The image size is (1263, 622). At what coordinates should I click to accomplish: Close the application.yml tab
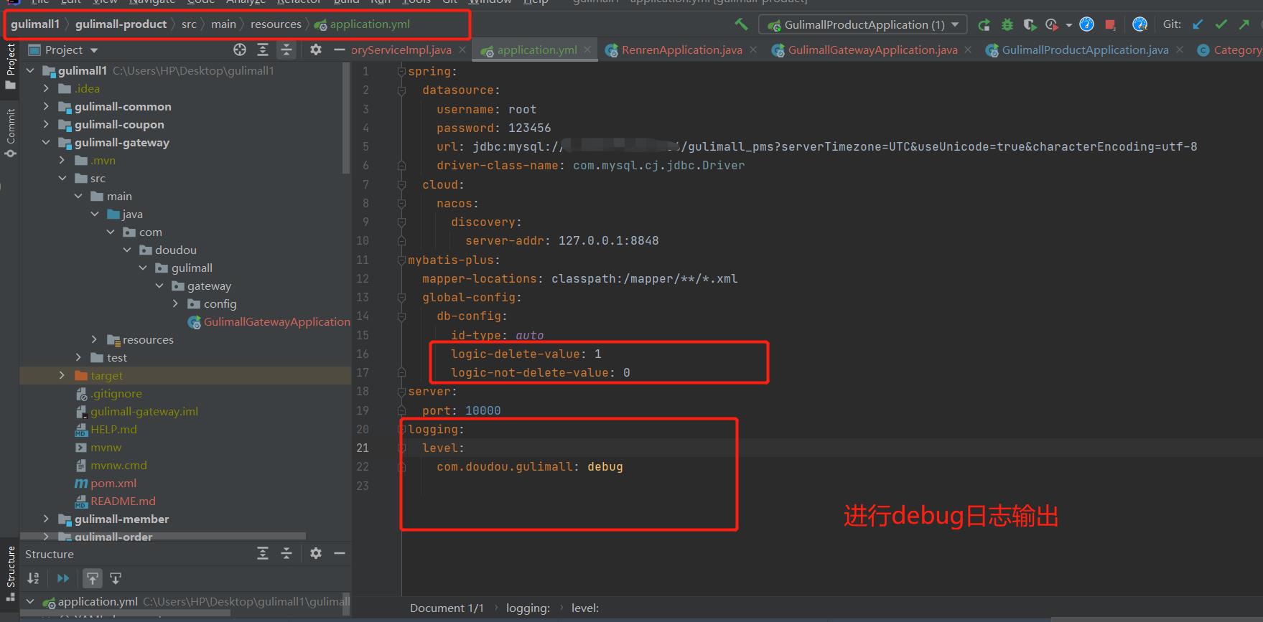tap(587, 50)
